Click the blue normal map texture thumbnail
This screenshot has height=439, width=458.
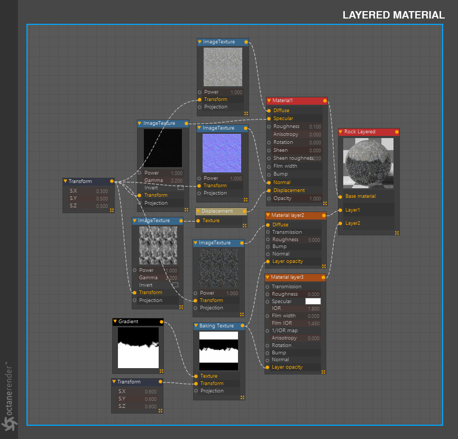222,153
